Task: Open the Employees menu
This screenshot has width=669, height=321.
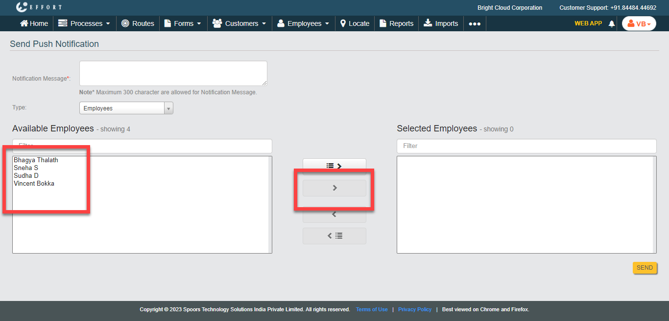Action: pos(304,23)
